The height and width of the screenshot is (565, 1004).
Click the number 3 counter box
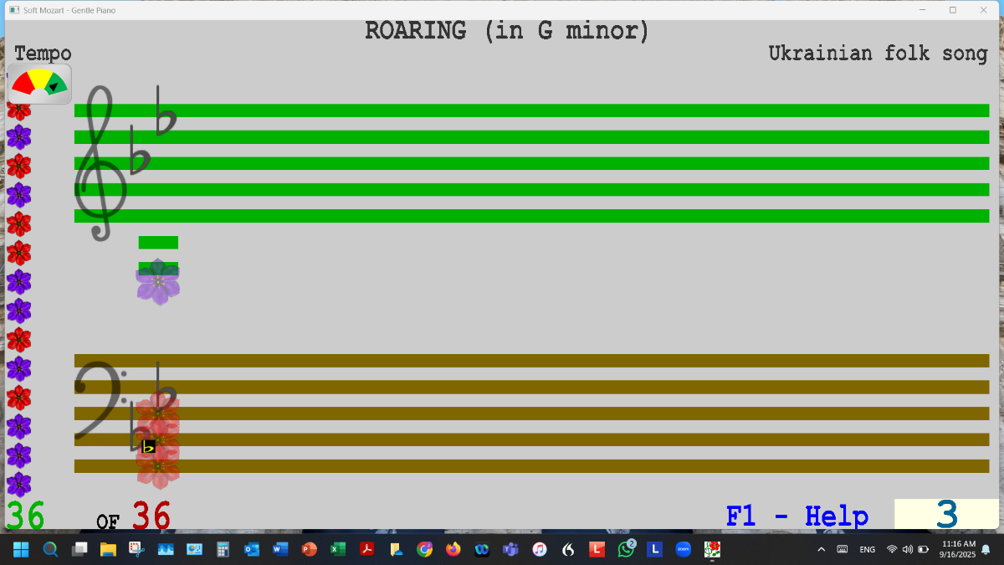[x=945, y=515]
